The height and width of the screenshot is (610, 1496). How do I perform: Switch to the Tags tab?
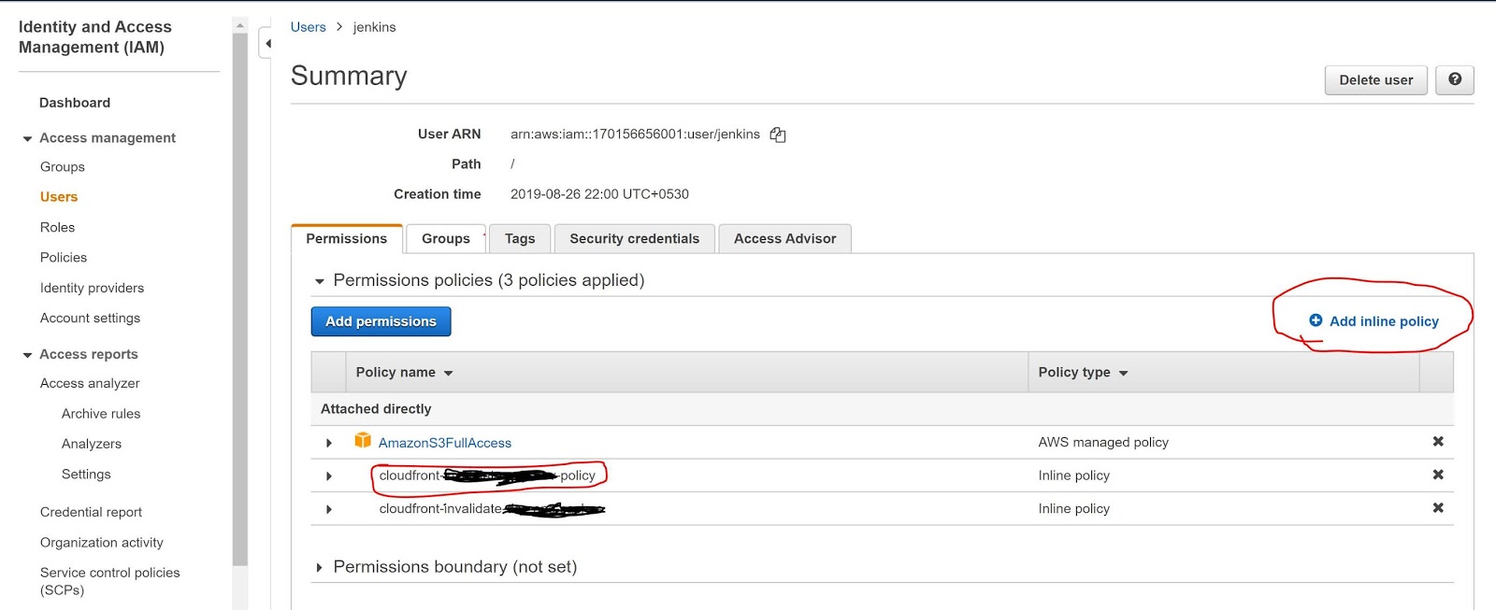click(520, 238)
